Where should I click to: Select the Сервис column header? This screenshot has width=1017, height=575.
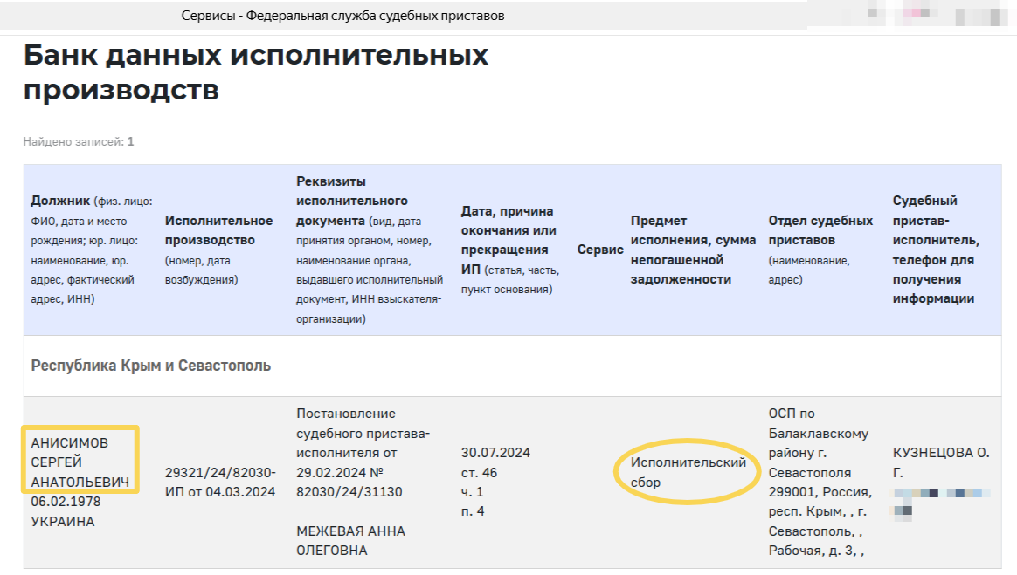click(x=600, y=250)
